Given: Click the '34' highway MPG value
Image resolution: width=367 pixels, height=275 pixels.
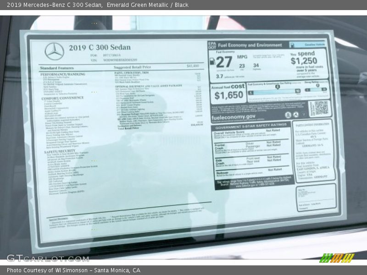Looking at the screenshot, I should (x=256, y=65).
